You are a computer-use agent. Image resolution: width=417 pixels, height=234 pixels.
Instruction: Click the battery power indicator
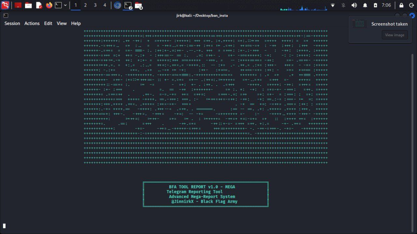375,5
